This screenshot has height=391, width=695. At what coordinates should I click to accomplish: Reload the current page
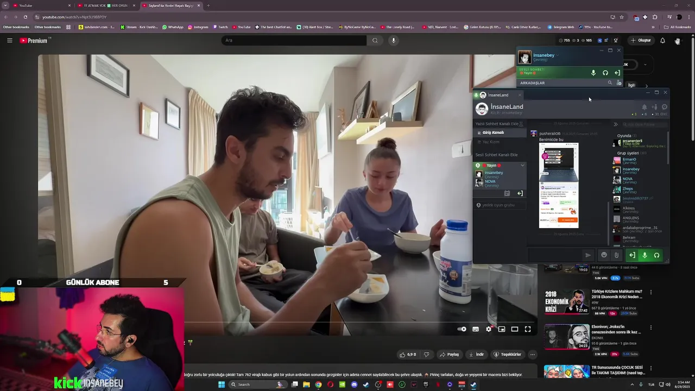pyautogui.click(x=25, y=17)
